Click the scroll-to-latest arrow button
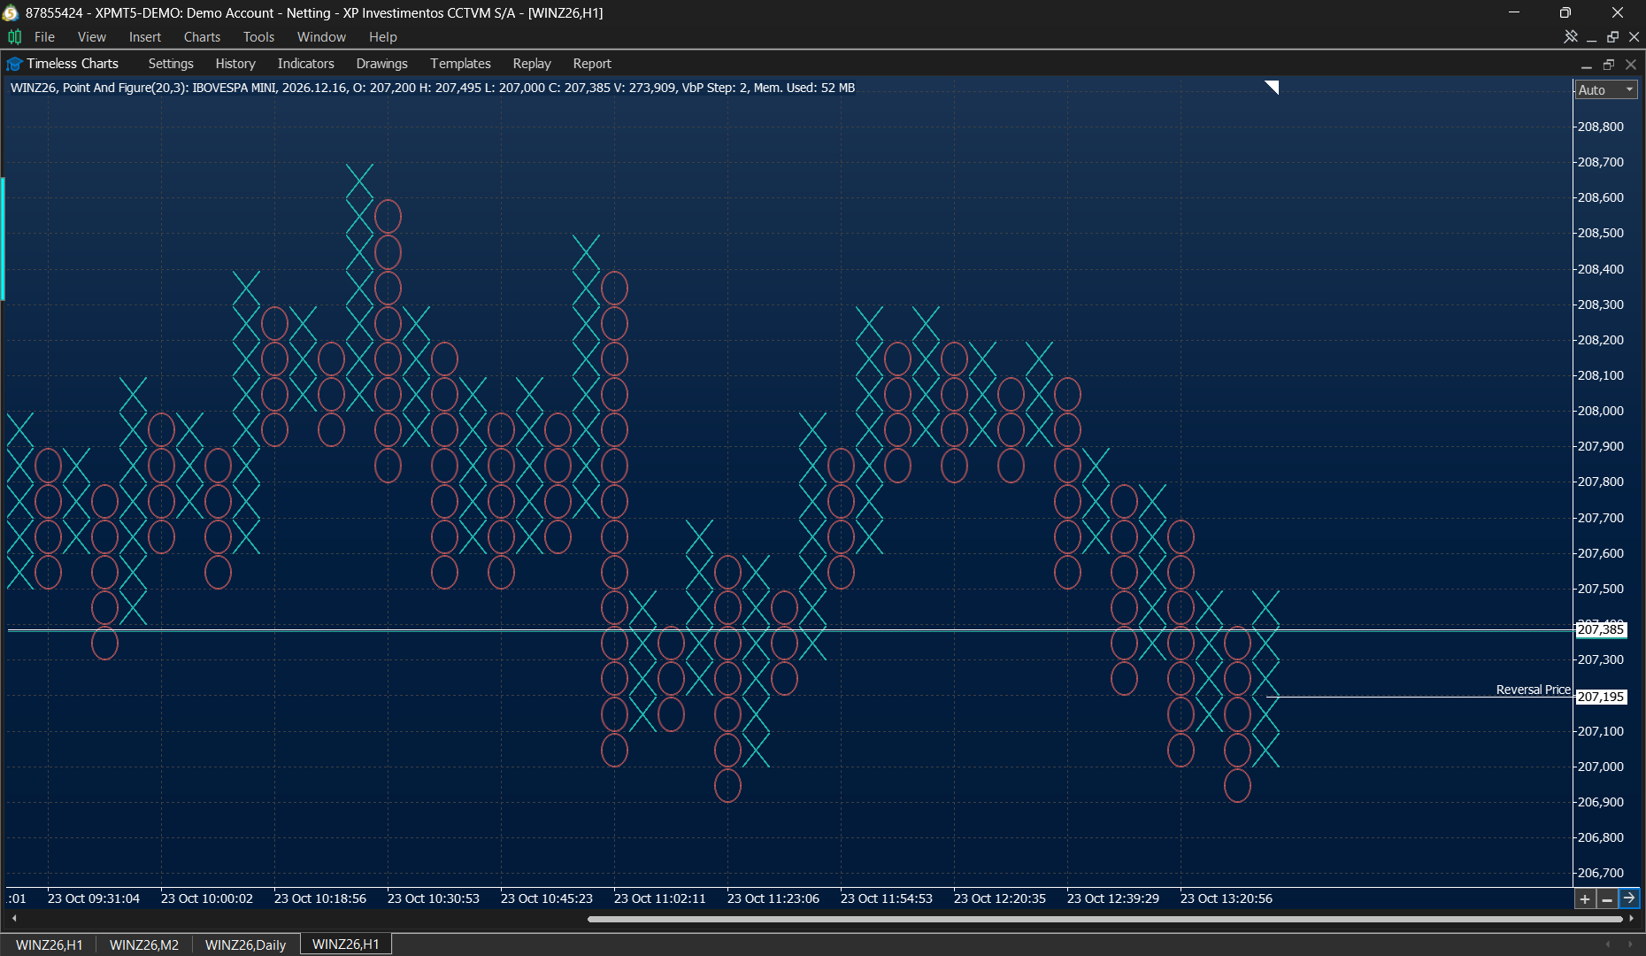This screenshot has width=1646, height=956. tap(1629, 899)
